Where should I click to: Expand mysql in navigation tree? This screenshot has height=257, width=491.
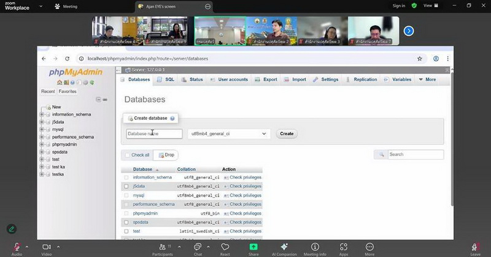[x=42, y=130]
